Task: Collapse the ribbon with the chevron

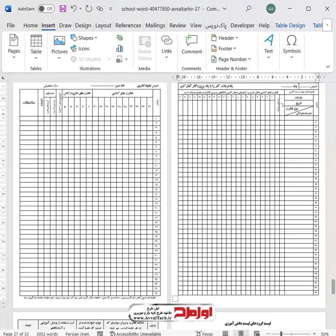Action: [328, 67]
